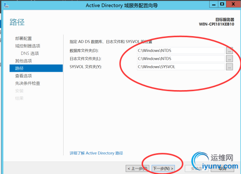This screenshot has width=241, height=174.
Task: Click the wizard icon in title bar
Action: pyautogui.click(x=6, y=5)
